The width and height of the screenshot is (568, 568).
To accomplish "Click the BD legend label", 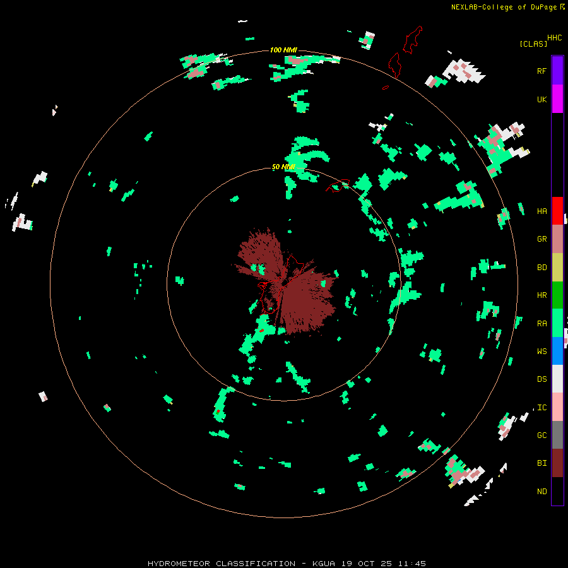I will pyautogui.click(x=541, y=268).
